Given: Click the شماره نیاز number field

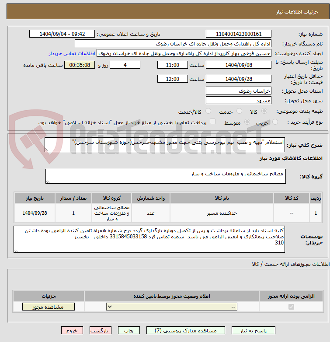Looking at the screenshot, I should click(x=239, y=34).
